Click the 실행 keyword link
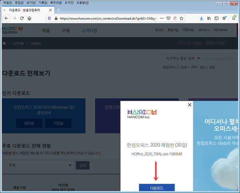This screenshot has width=240, height=193. [x=212, y=67]
